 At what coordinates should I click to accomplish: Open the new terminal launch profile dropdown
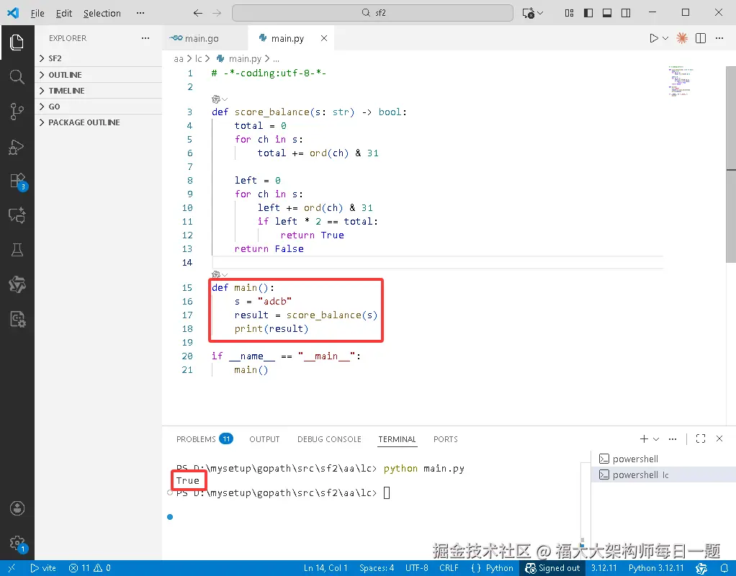click(656, 439)
